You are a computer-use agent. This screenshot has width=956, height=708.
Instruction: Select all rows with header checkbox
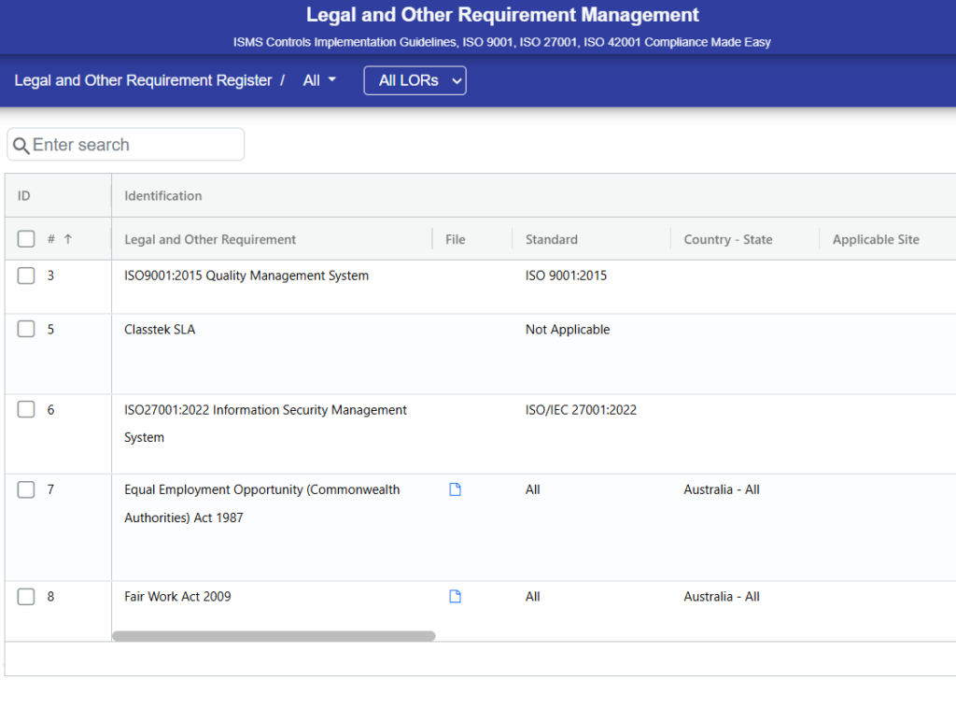[x=26, y=239]
